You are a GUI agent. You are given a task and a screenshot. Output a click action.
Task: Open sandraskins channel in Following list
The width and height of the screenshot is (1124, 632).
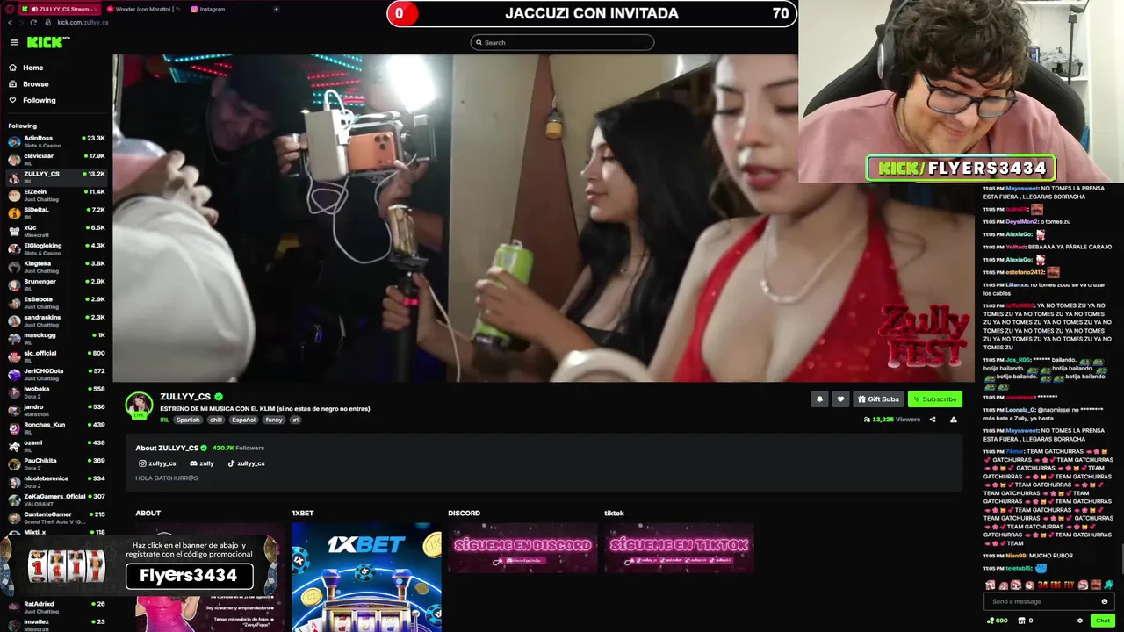coord(56,320)
